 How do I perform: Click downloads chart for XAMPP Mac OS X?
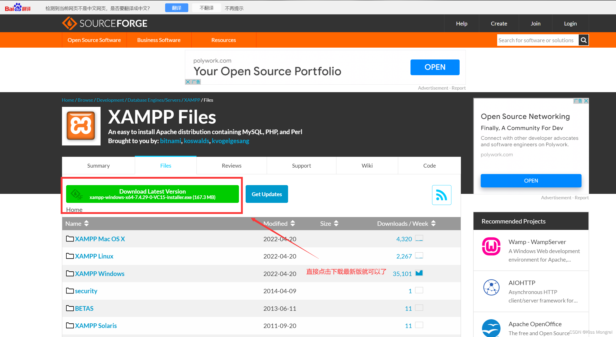[x=419, y=238]
